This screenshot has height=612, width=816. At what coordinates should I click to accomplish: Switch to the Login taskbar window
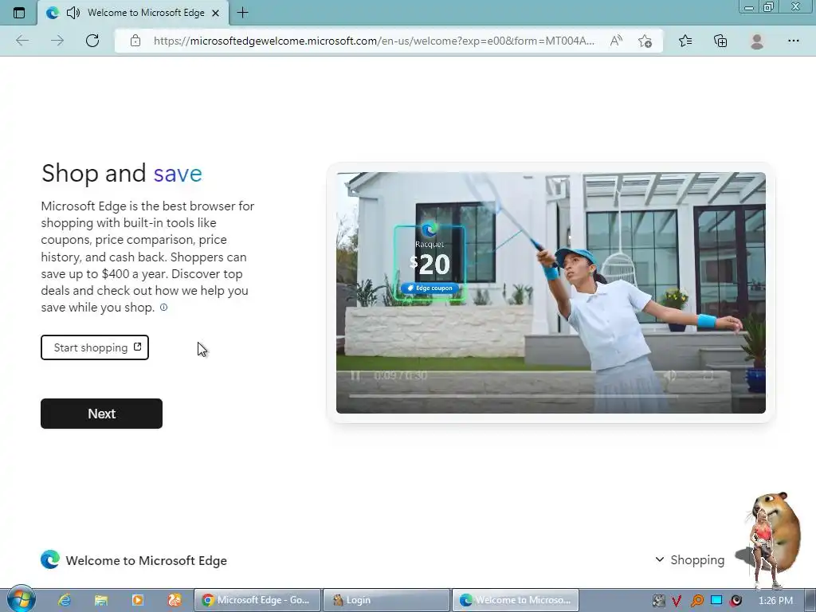pyautogui.click(x=386, y=600)
